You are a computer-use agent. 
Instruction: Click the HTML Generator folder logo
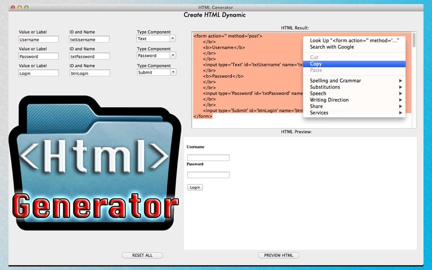click(95, 163)
